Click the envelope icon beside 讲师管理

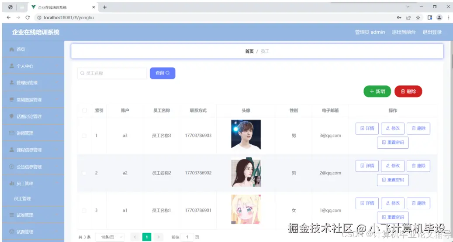(x=11, y=133)
